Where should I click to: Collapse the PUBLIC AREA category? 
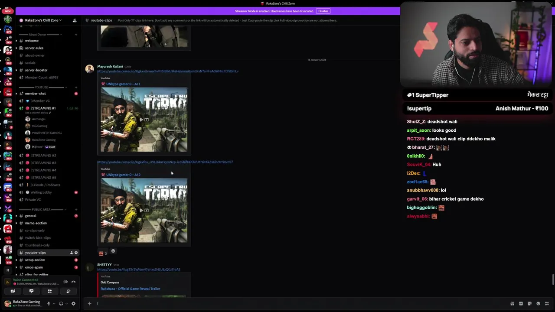tap(41, 209)
